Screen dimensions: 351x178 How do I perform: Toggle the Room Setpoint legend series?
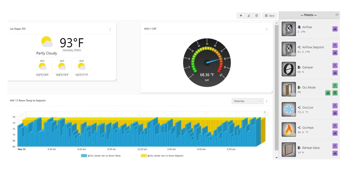coord(162,156)
